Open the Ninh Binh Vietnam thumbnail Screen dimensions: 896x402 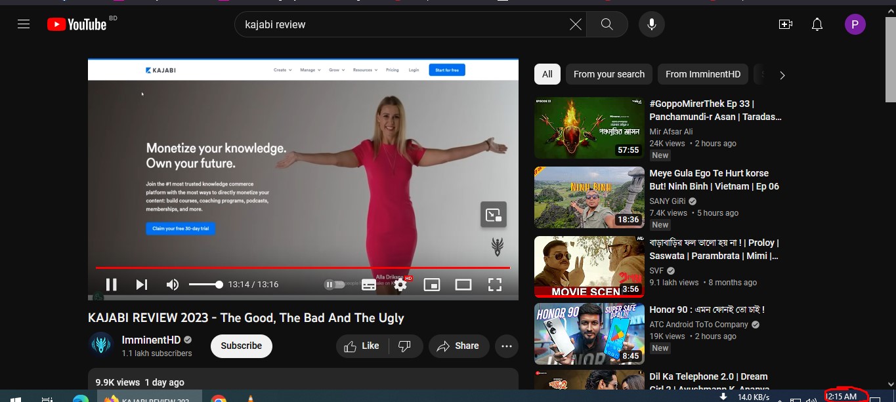589,197
